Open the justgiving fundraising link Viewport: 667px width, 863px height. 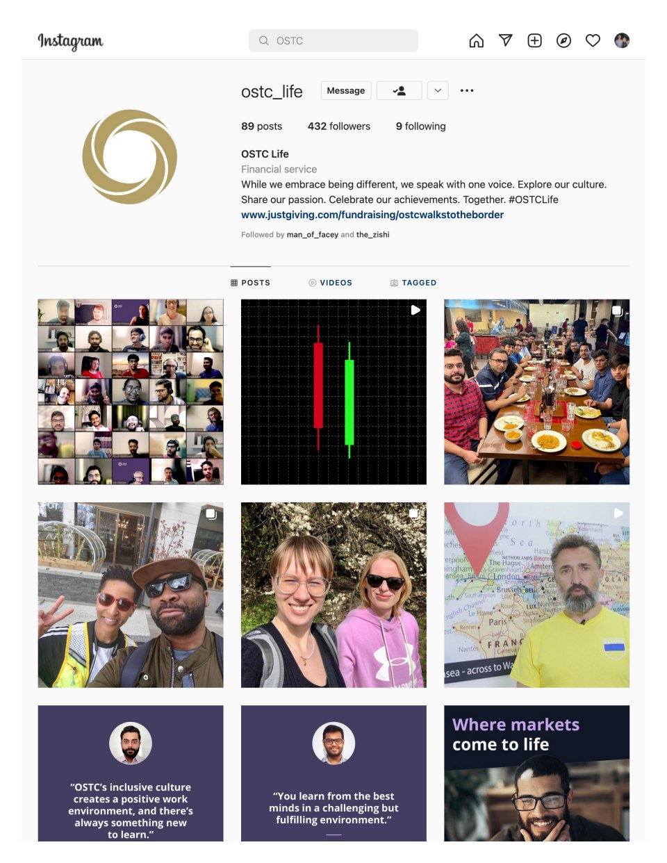372,215
